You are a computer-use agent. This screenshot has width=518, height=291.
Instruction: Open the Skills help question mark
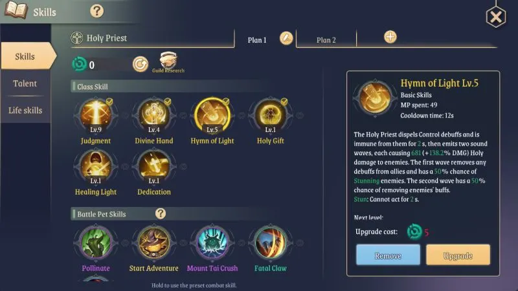pos(96,11)
